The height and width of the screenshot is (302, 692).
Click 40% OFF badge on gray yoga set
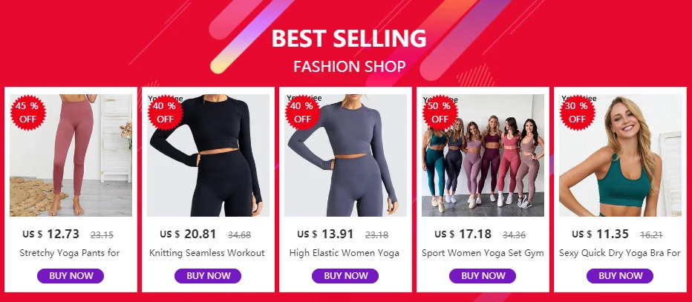pos(303,113)
